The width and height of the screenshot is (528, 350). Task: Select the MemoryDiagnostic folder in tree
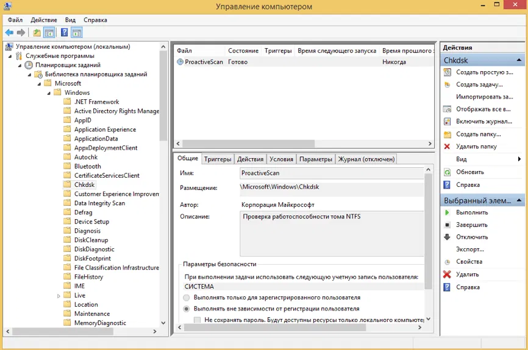click(100, 323)
